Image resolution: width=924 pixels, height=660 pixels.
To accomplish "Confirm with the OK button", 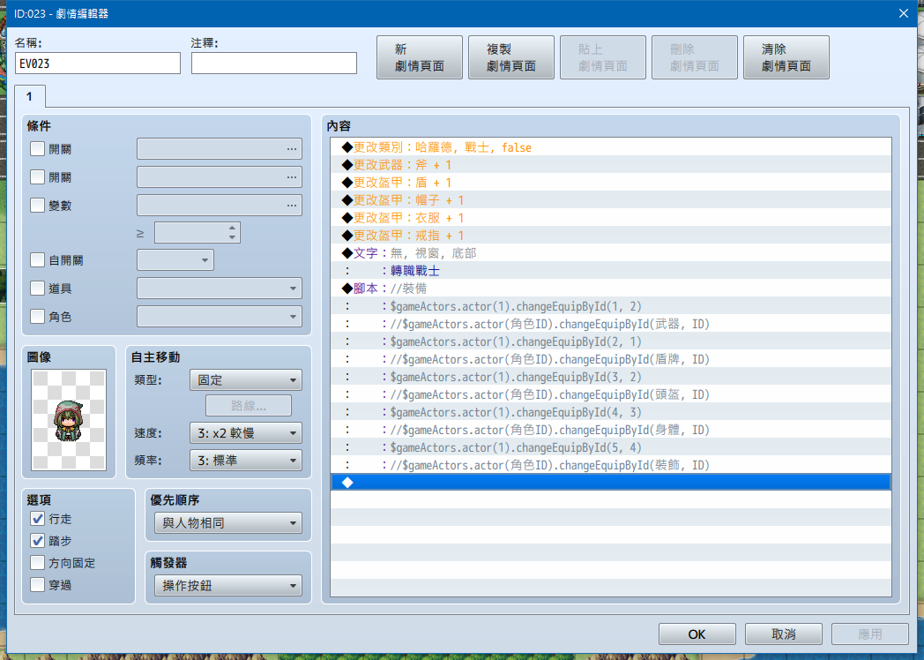I will pyautogui.click(x=697, y=634).
